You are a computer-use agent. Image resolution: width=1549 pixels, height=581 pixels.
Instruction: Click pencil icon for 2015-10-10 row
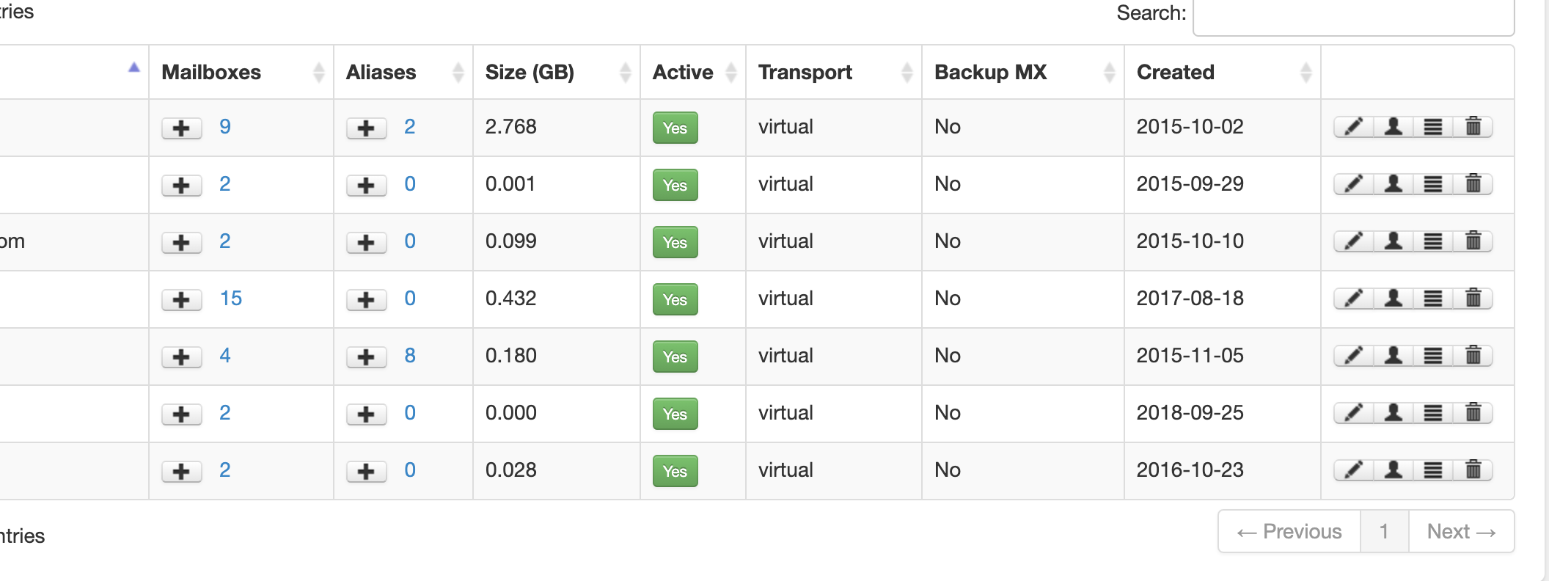click(1354, 241)
